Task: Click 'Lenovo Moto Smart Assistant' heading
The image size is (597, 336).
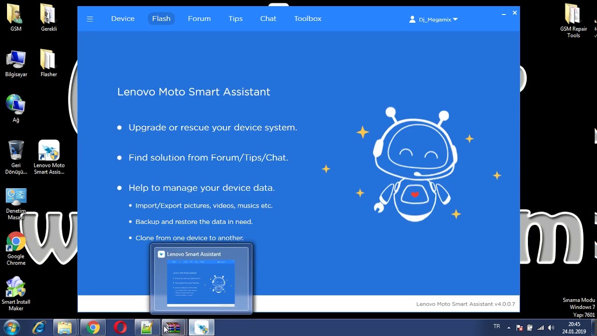Action: (x=194, y=92)
